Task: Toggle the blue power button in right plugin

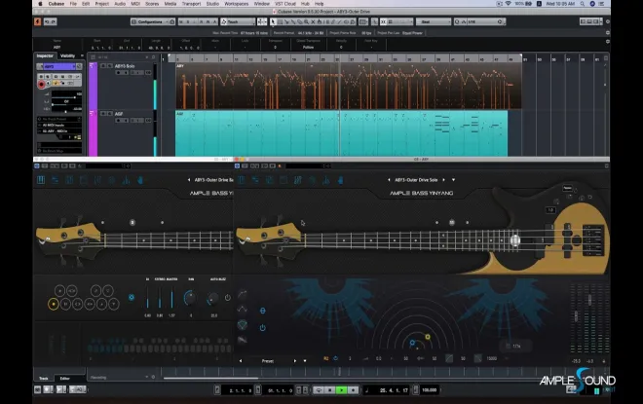Action: pyautogui.click(x=262, y=328)
